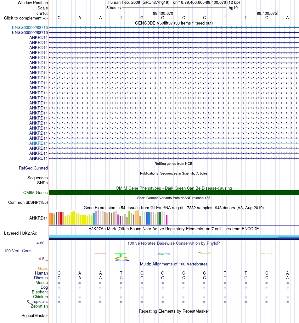The height and width of the screenshot is (323, 299).
Task: Click the X_tropicalis alignment row label
Action: [x=37, y=302]
